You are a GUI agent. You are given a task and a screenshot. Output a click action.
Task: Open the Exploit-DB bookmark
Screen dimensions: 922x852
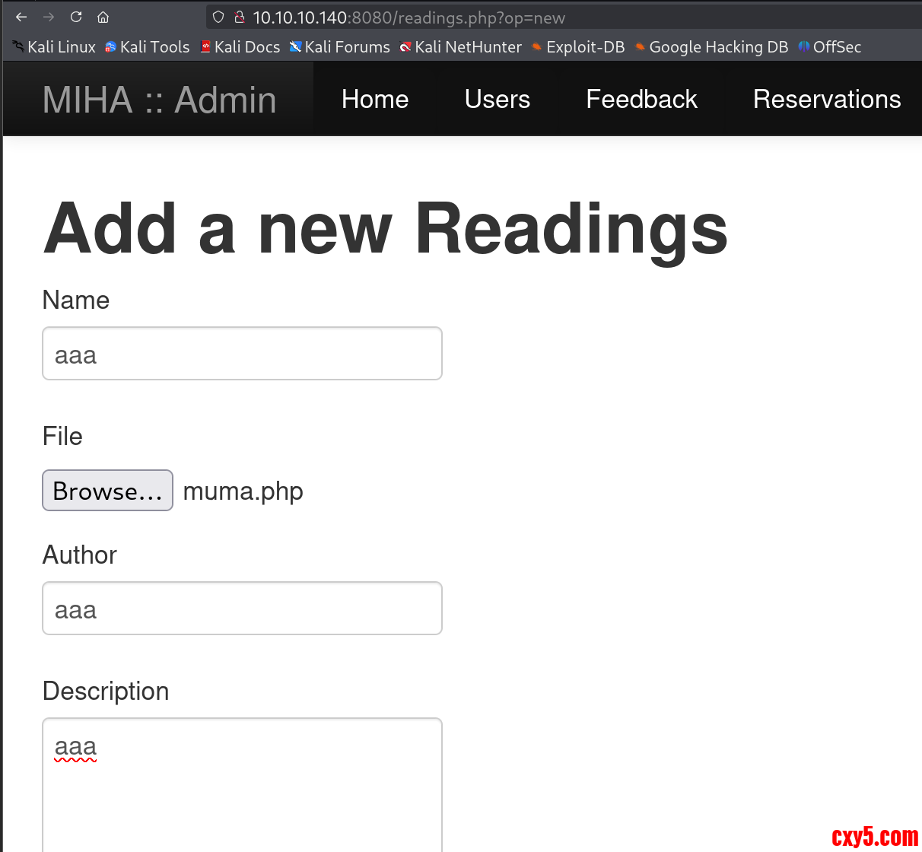click(578, 47)
